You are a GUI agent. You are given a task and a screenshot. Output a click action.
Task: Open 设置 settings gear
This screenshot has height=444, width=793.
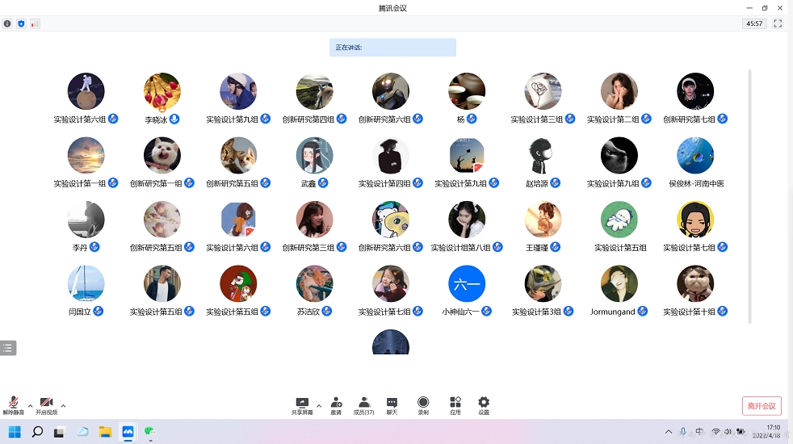coord(484,404)
